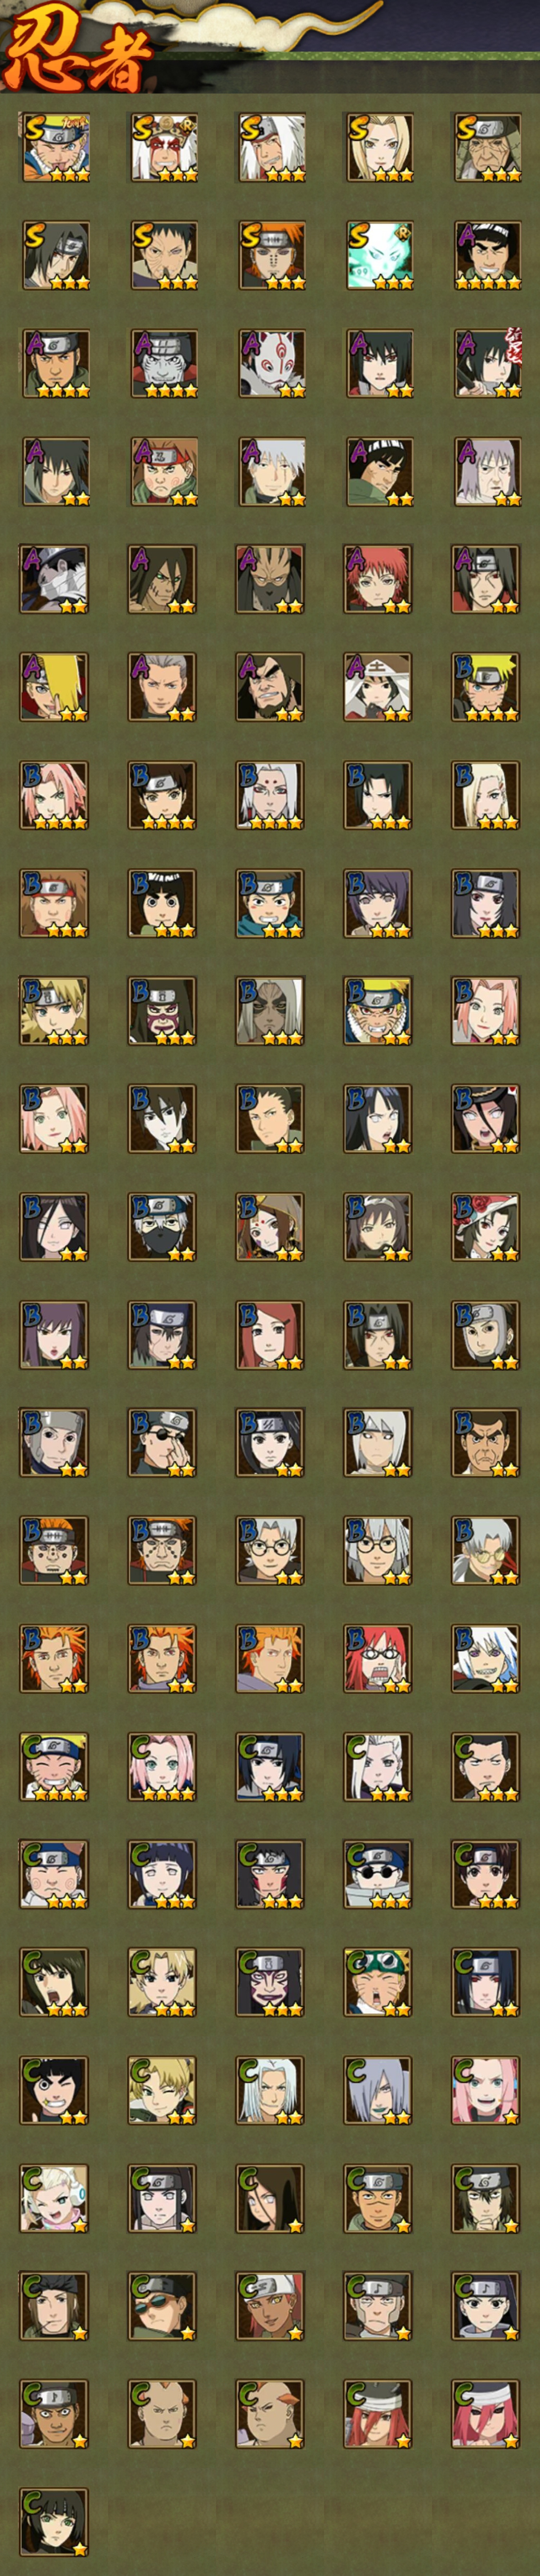Select C-rank Konohamaru wearing green goggles
Screen dimensions: 540x2576
378,1983
